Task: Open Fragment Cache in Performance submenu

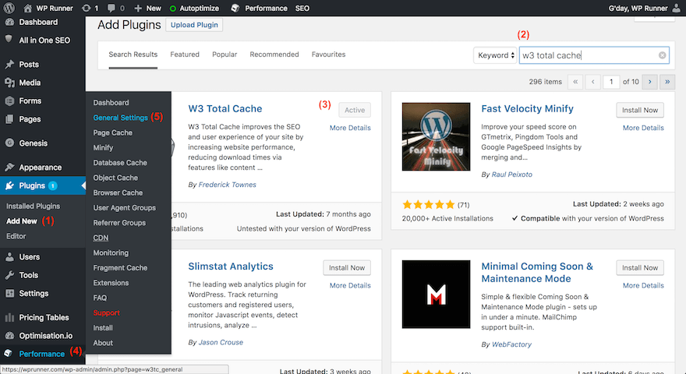Action: pyautogui.click(x=120, y=268)
